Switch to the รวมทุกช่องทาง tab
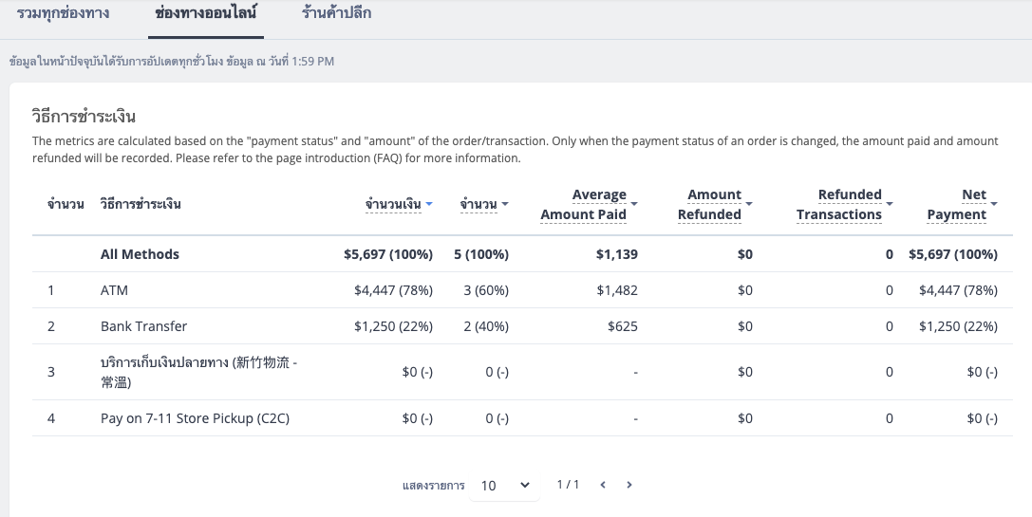The height and width of the screenshot is (517, 1032). tap(64, 13)
